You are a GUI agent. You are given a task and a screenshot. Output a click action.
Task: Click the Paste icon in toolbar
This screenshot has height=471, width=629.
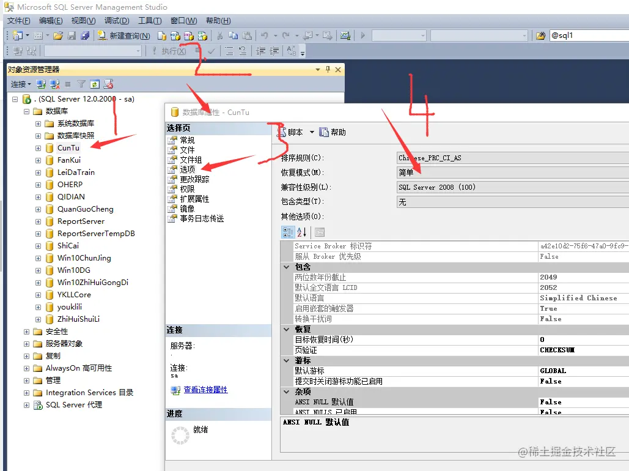click(x=247, y=35)
